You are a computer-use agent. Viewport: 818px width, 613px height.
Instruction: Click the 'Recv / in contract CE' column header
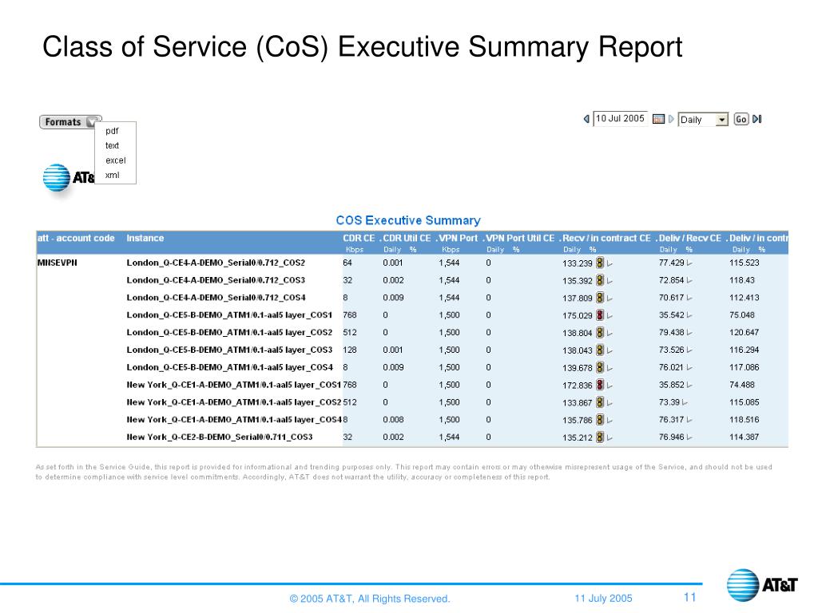click(606, 238)
